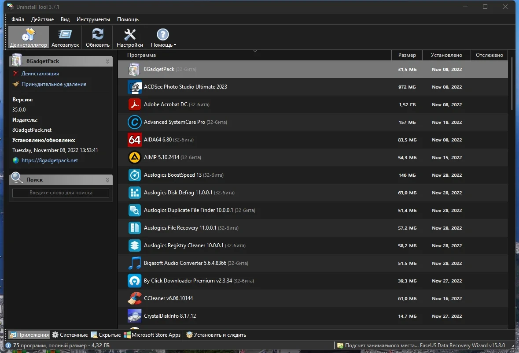Click the search word input field
Image resolution: width=519 pixels, height=353 pixels.
pyautogui.click(x=61, y=193)
